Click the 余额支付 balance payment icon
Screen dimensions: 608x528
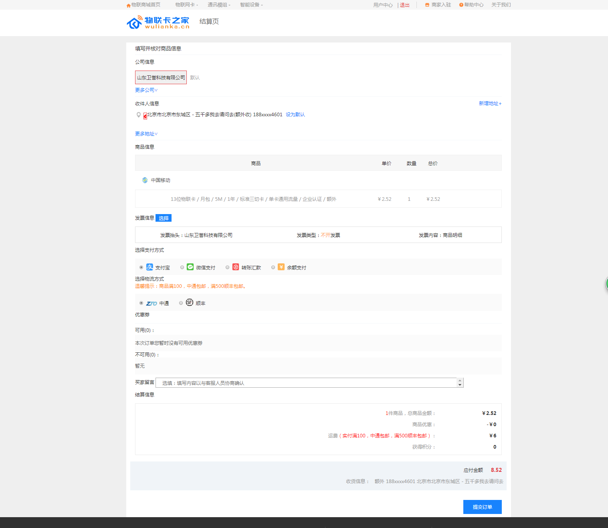coord(281,267)
